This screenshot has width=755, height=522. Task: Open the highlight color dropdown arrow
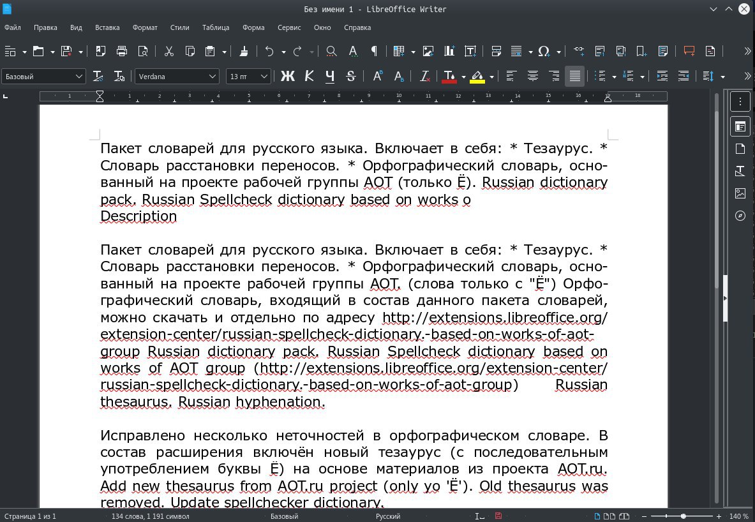[491, 77]
